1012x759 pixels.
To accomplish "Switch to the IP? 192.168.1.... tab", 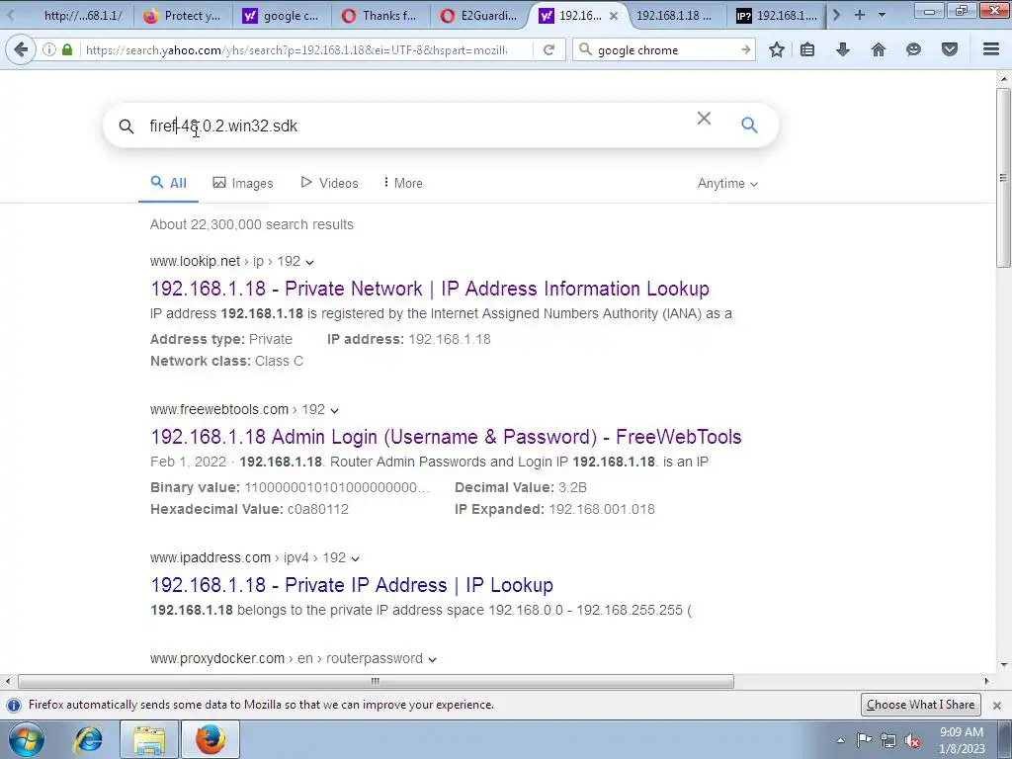I will (x=778, y=16).
